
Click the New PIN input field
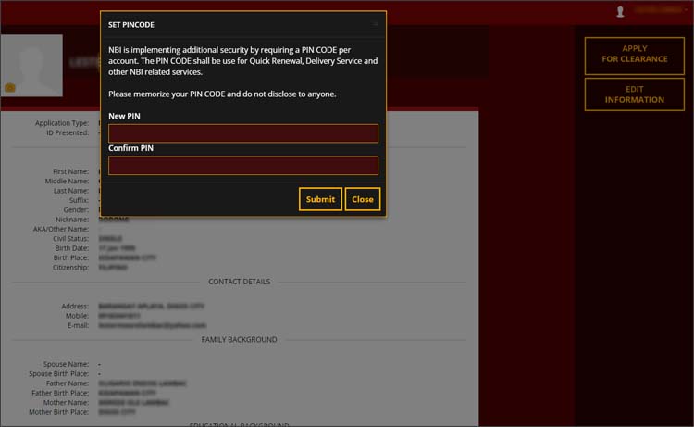pos(243,133)
